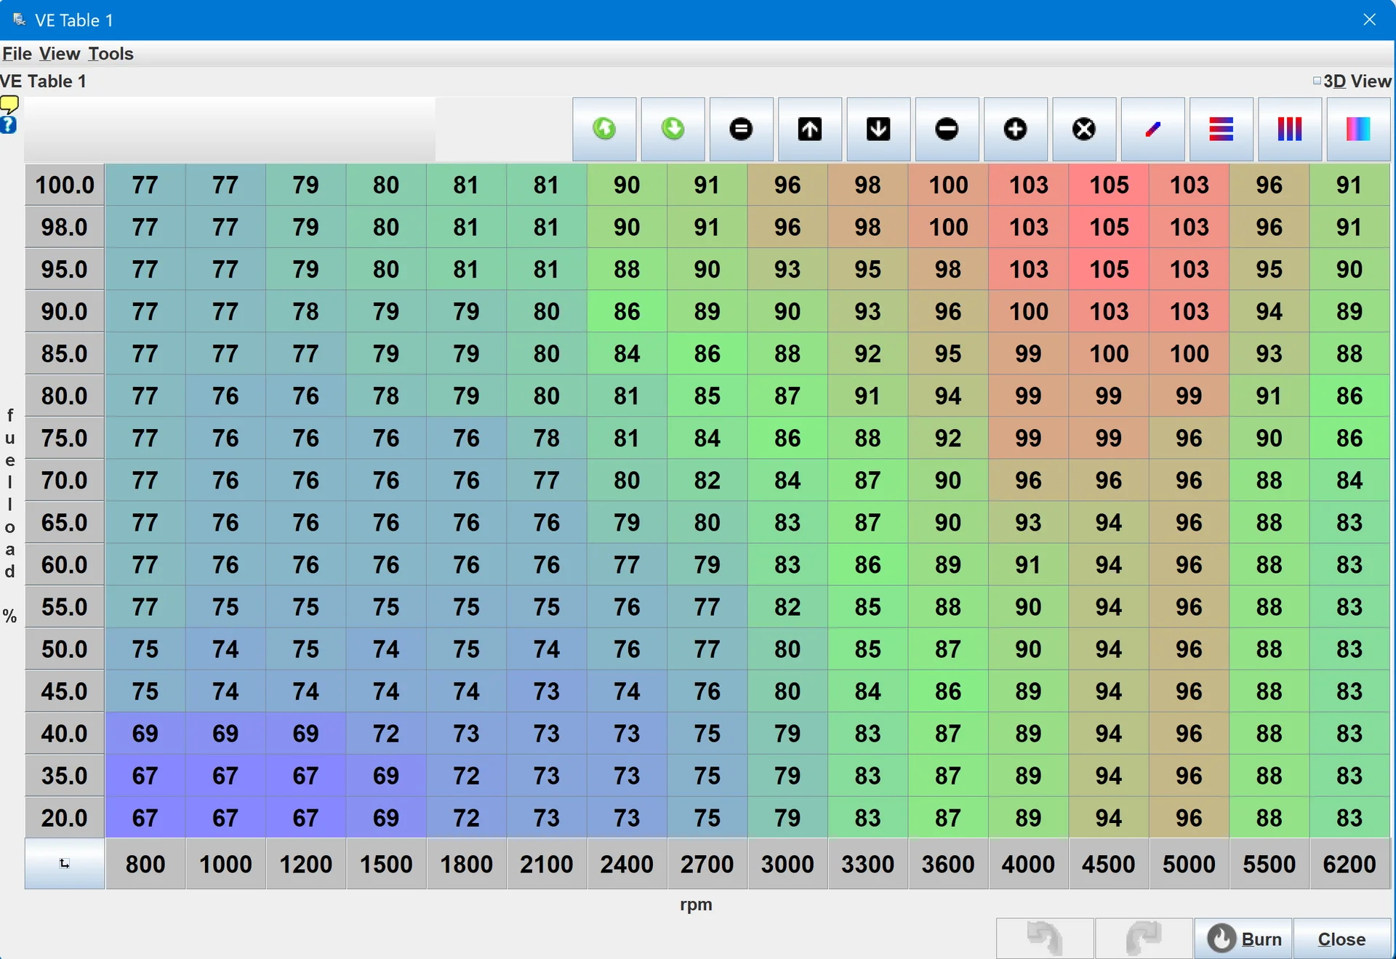Select cell 69 at 40.0 load, 800 rpm
The height and width of the screenshot is (959, 1396).
(145, 733)
